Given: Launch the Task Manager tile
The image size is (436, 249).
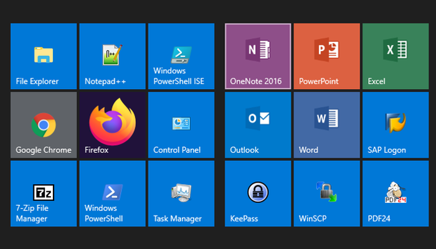Looking at the screenshot, I should click(181, 194).
